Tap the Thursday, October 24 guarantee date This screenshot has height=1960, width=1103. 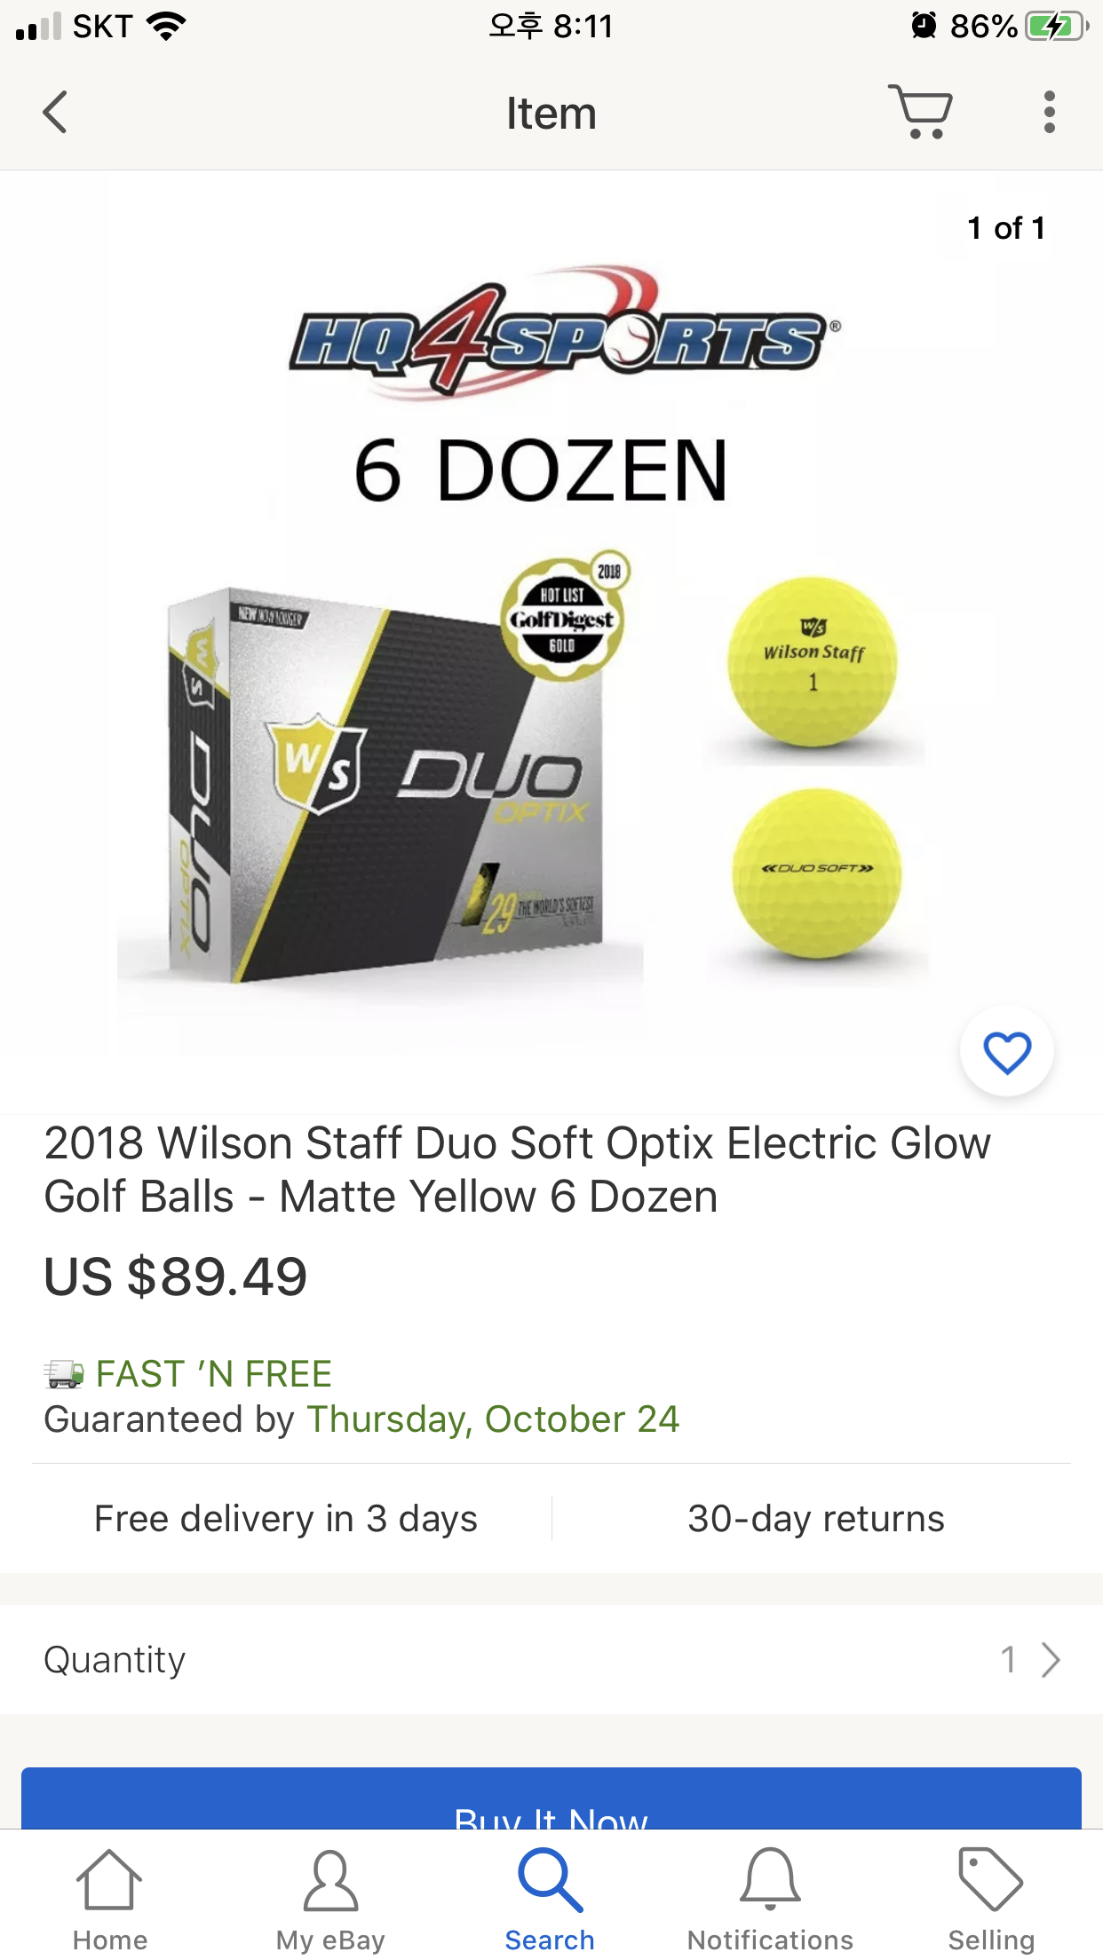[494, 1419]
